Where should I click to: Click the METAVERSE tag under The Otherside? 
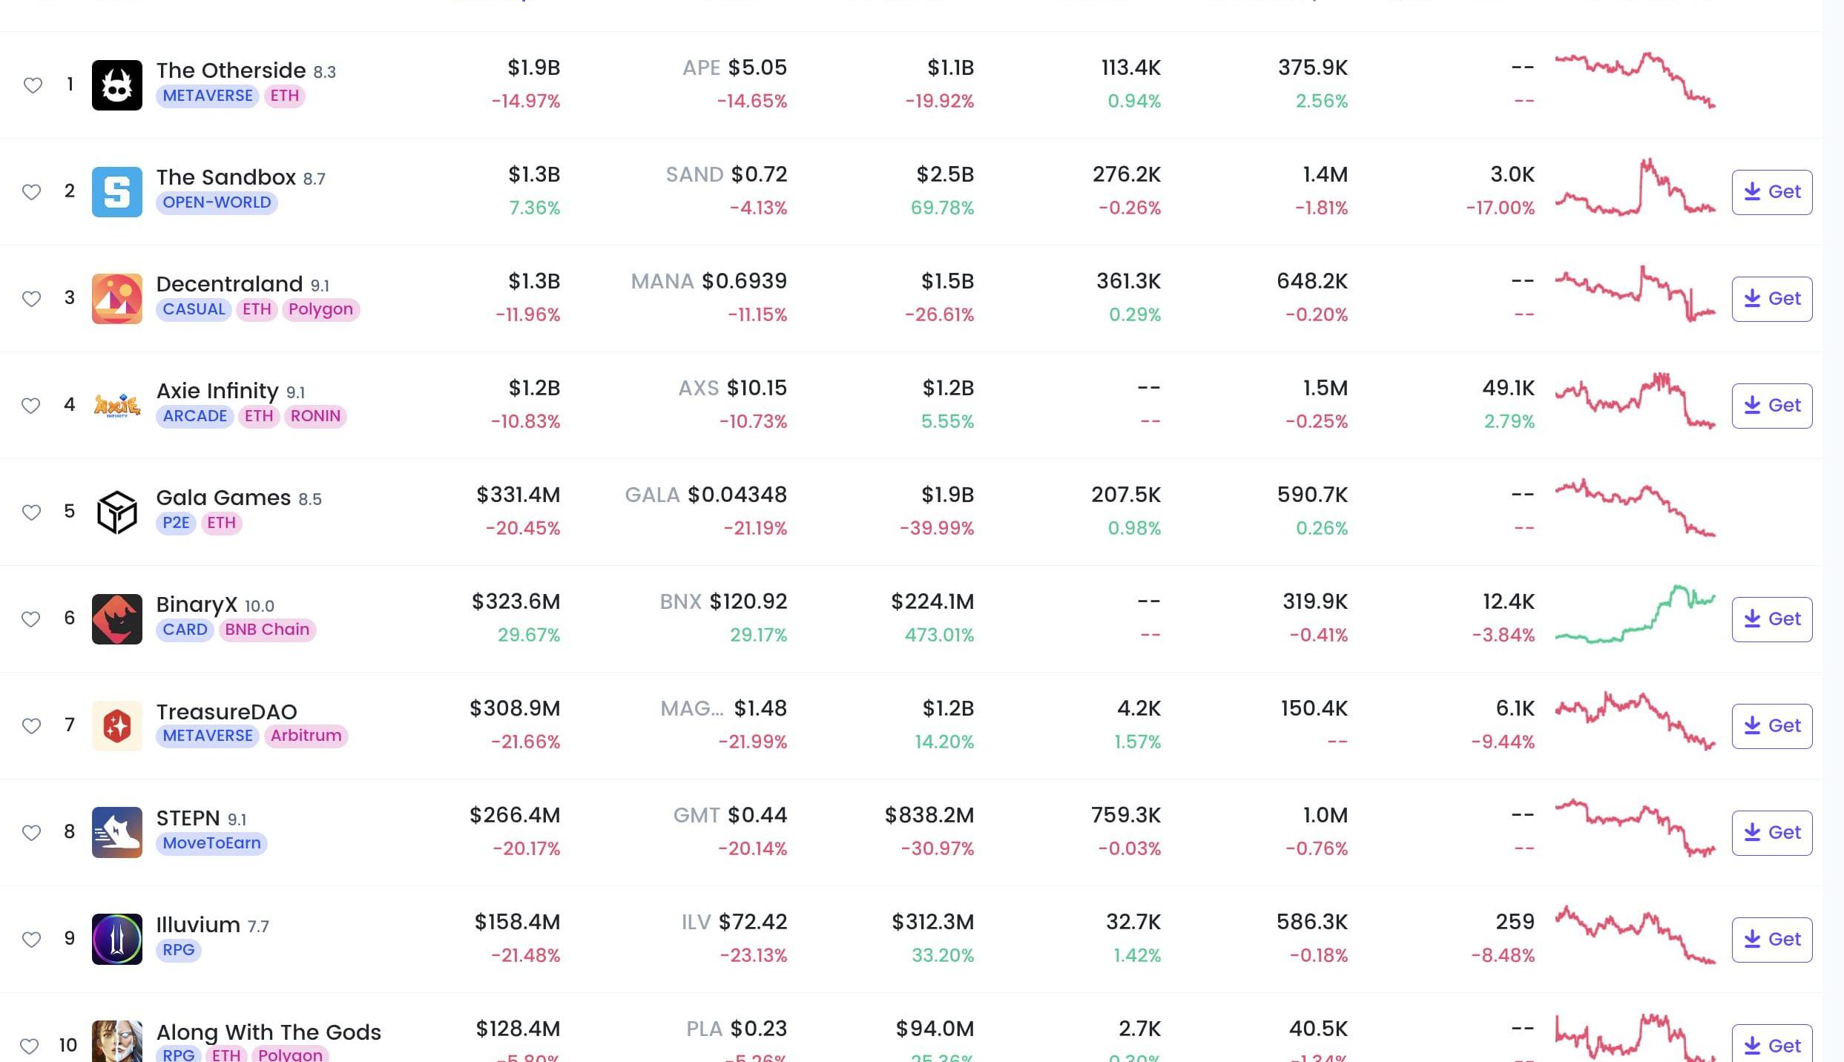pos(207,96)
